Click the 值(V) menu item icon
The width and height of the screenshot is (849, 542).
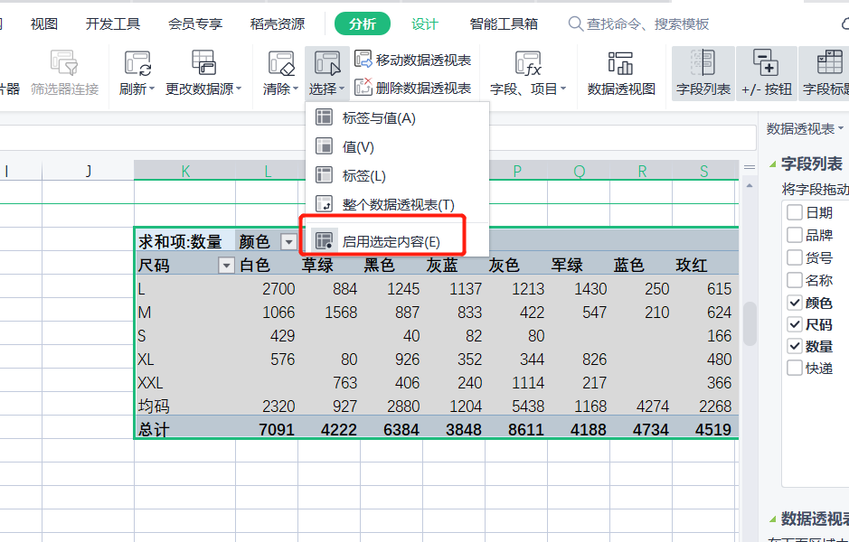click(324, 146)
